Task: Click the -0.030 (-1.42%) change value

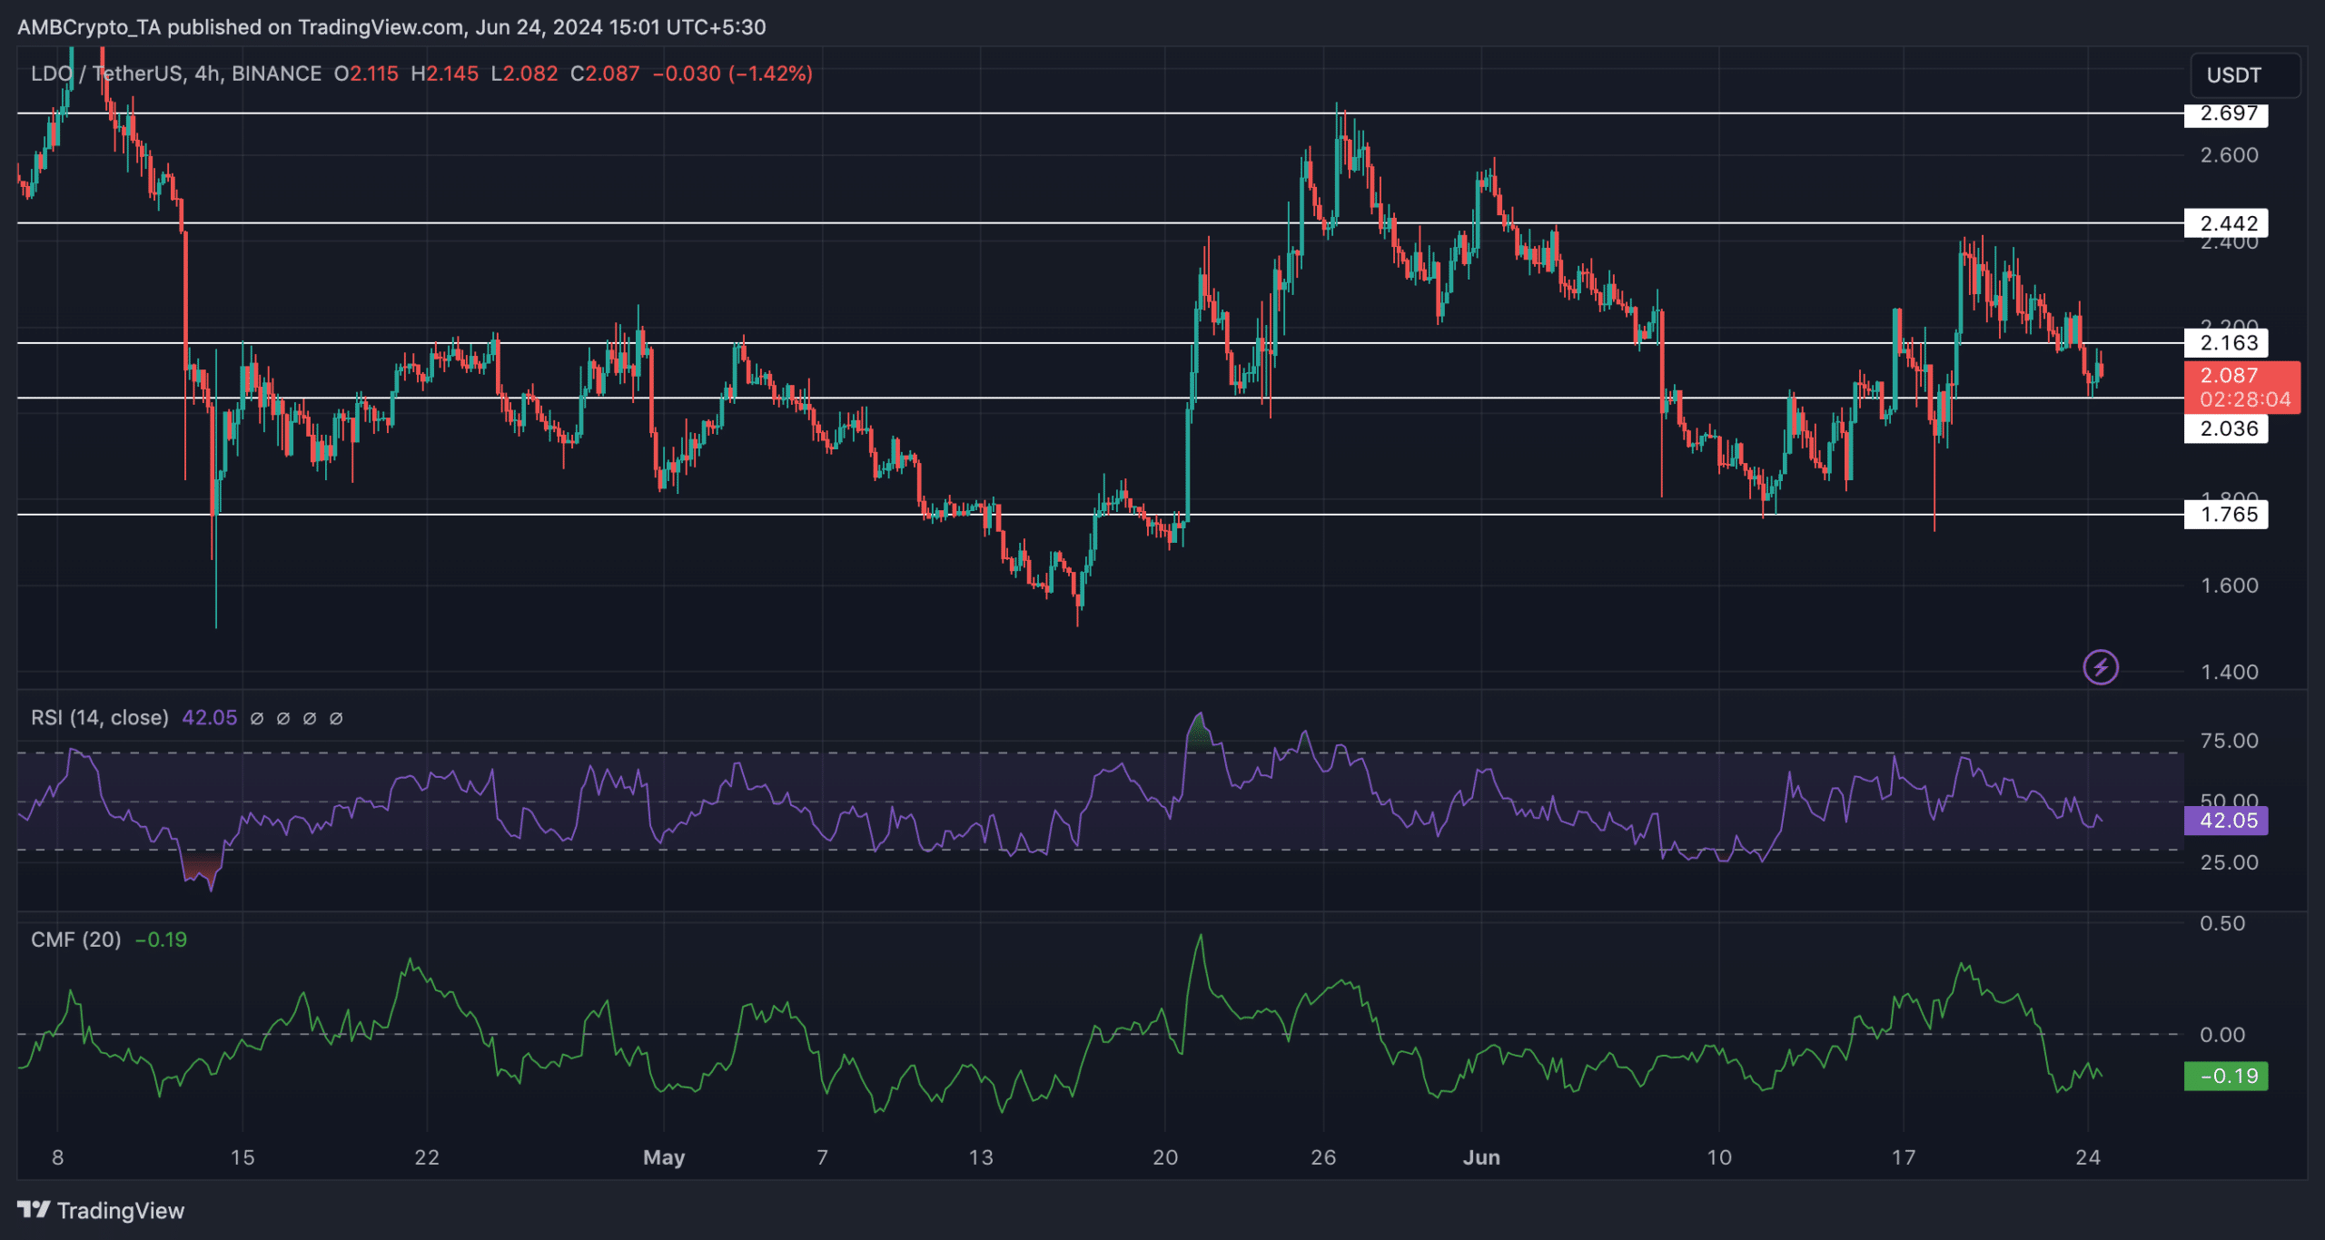Action: 733,74
